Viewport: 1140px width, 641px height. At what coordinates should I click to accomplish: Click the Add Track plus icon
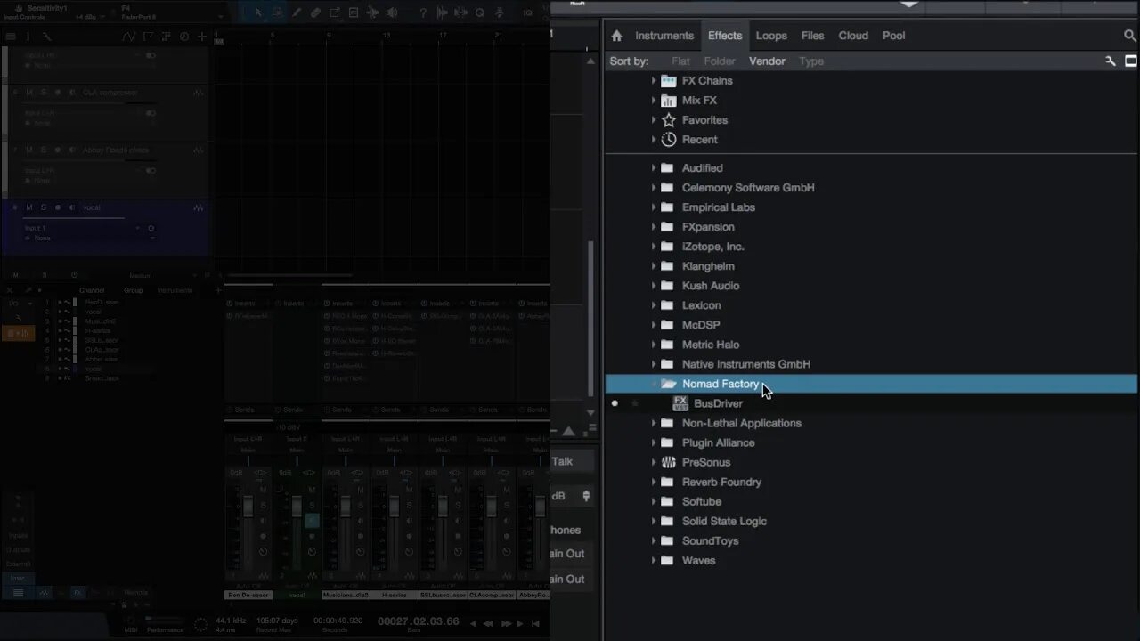[202, 37]
